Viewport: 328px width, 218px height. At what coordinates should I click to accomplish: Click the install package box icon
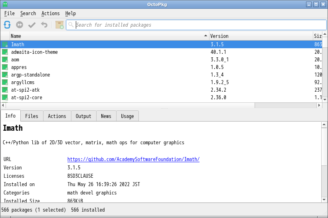click(x=59, y=25)
